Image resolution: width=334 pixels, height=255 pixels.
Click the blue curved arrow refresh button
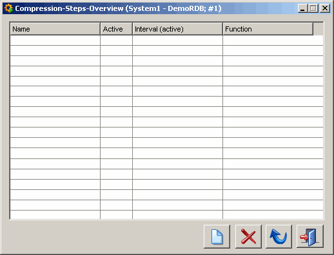[279, 236]
